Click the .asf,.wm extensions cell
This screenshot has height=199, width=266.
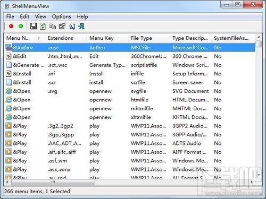(x=57, y=161)
